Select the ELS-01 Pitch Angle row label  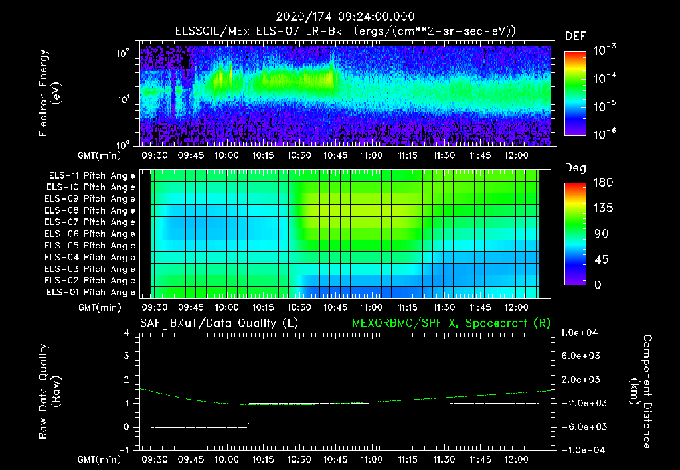pyautogui.click(x=91, y=292)
